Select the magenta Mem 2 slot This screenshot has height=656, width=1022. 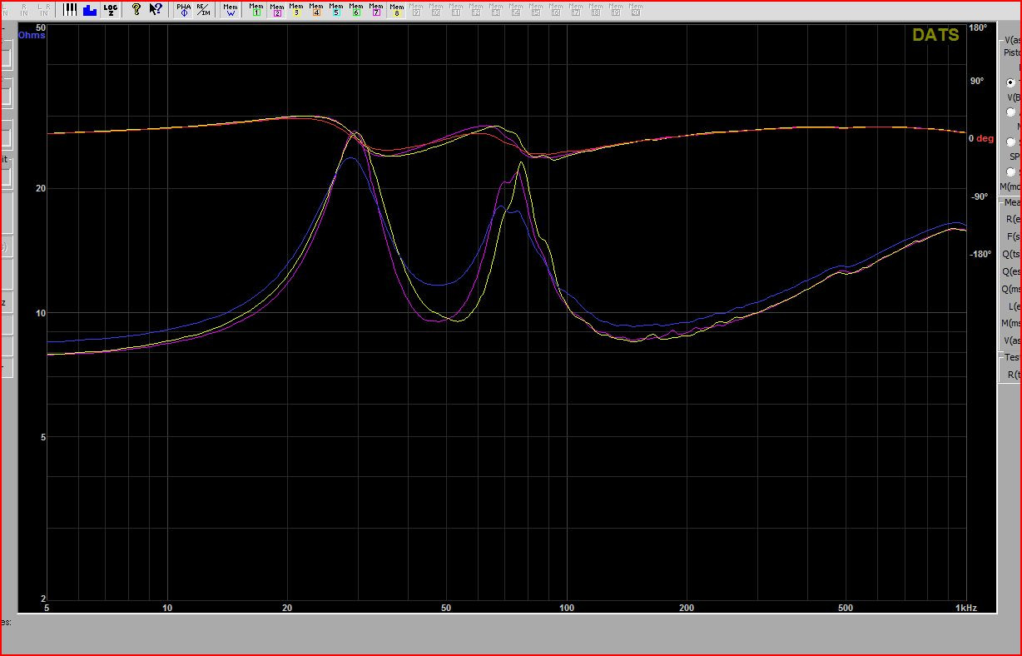pyautogui.click(x=276, y=10)
